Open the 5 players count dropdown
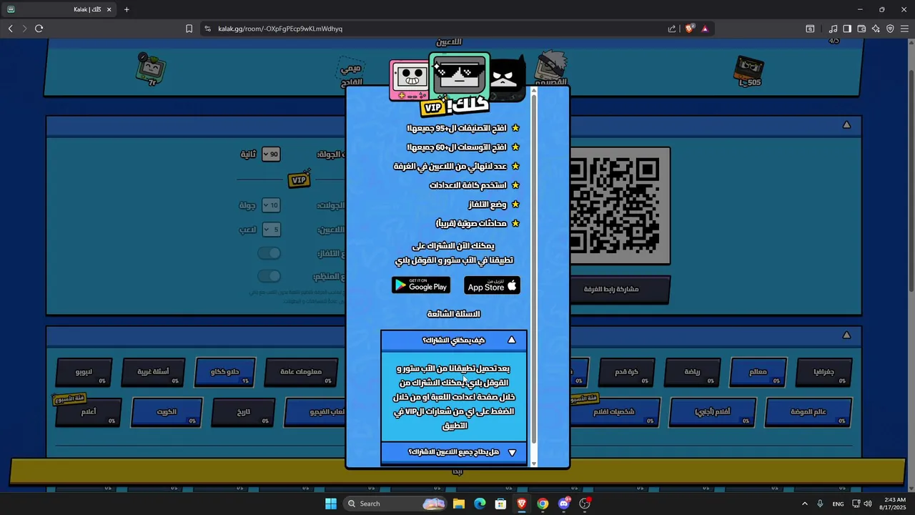Viewport: 915px width, 515px height. [270, 230]
